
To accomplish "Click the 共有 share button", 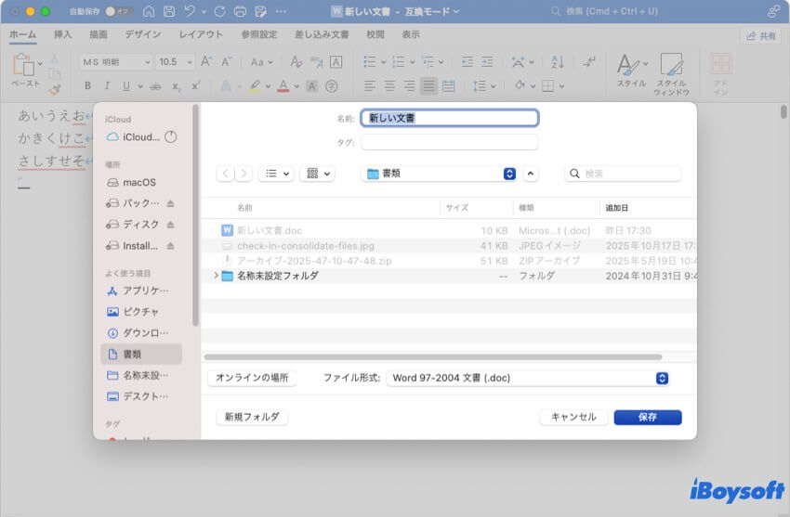I will pyautogui.click(x=761, y=35).
